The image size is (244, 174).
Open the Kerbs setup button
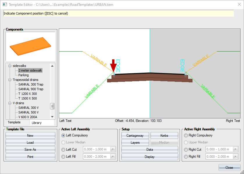click(x=164, y=136)
